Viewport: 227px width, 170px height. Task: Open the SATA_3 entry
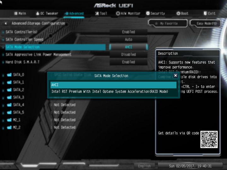point(19,97)
